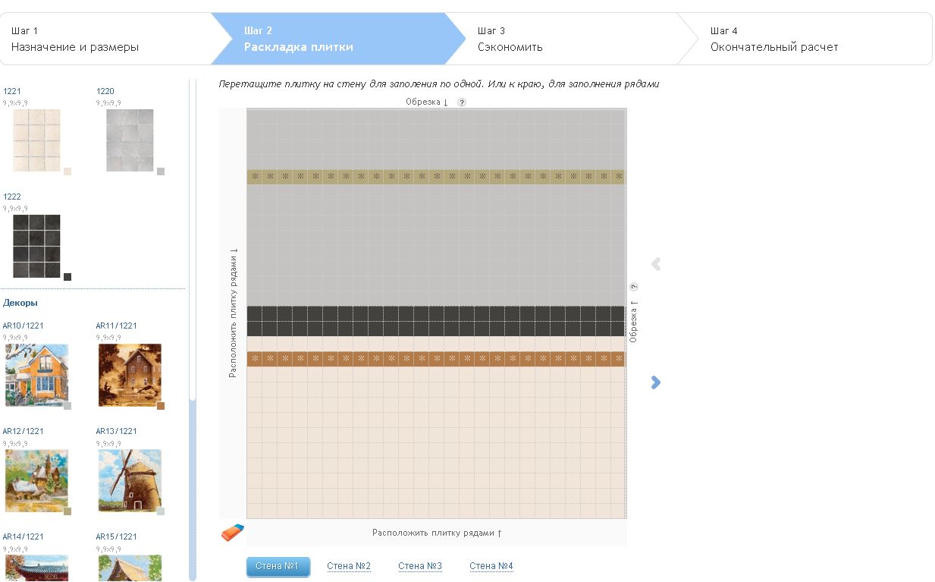
Task: Go to next wall with right arrow
Action: pos(656,382)
